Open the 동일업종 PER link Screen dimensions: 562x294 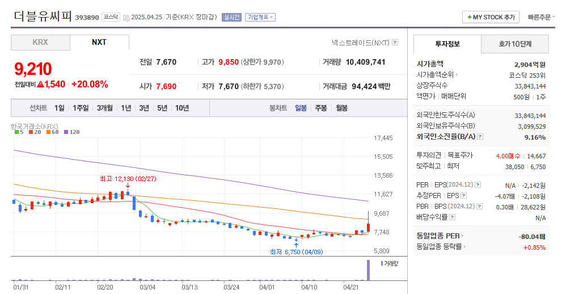(x=440, y=236)
